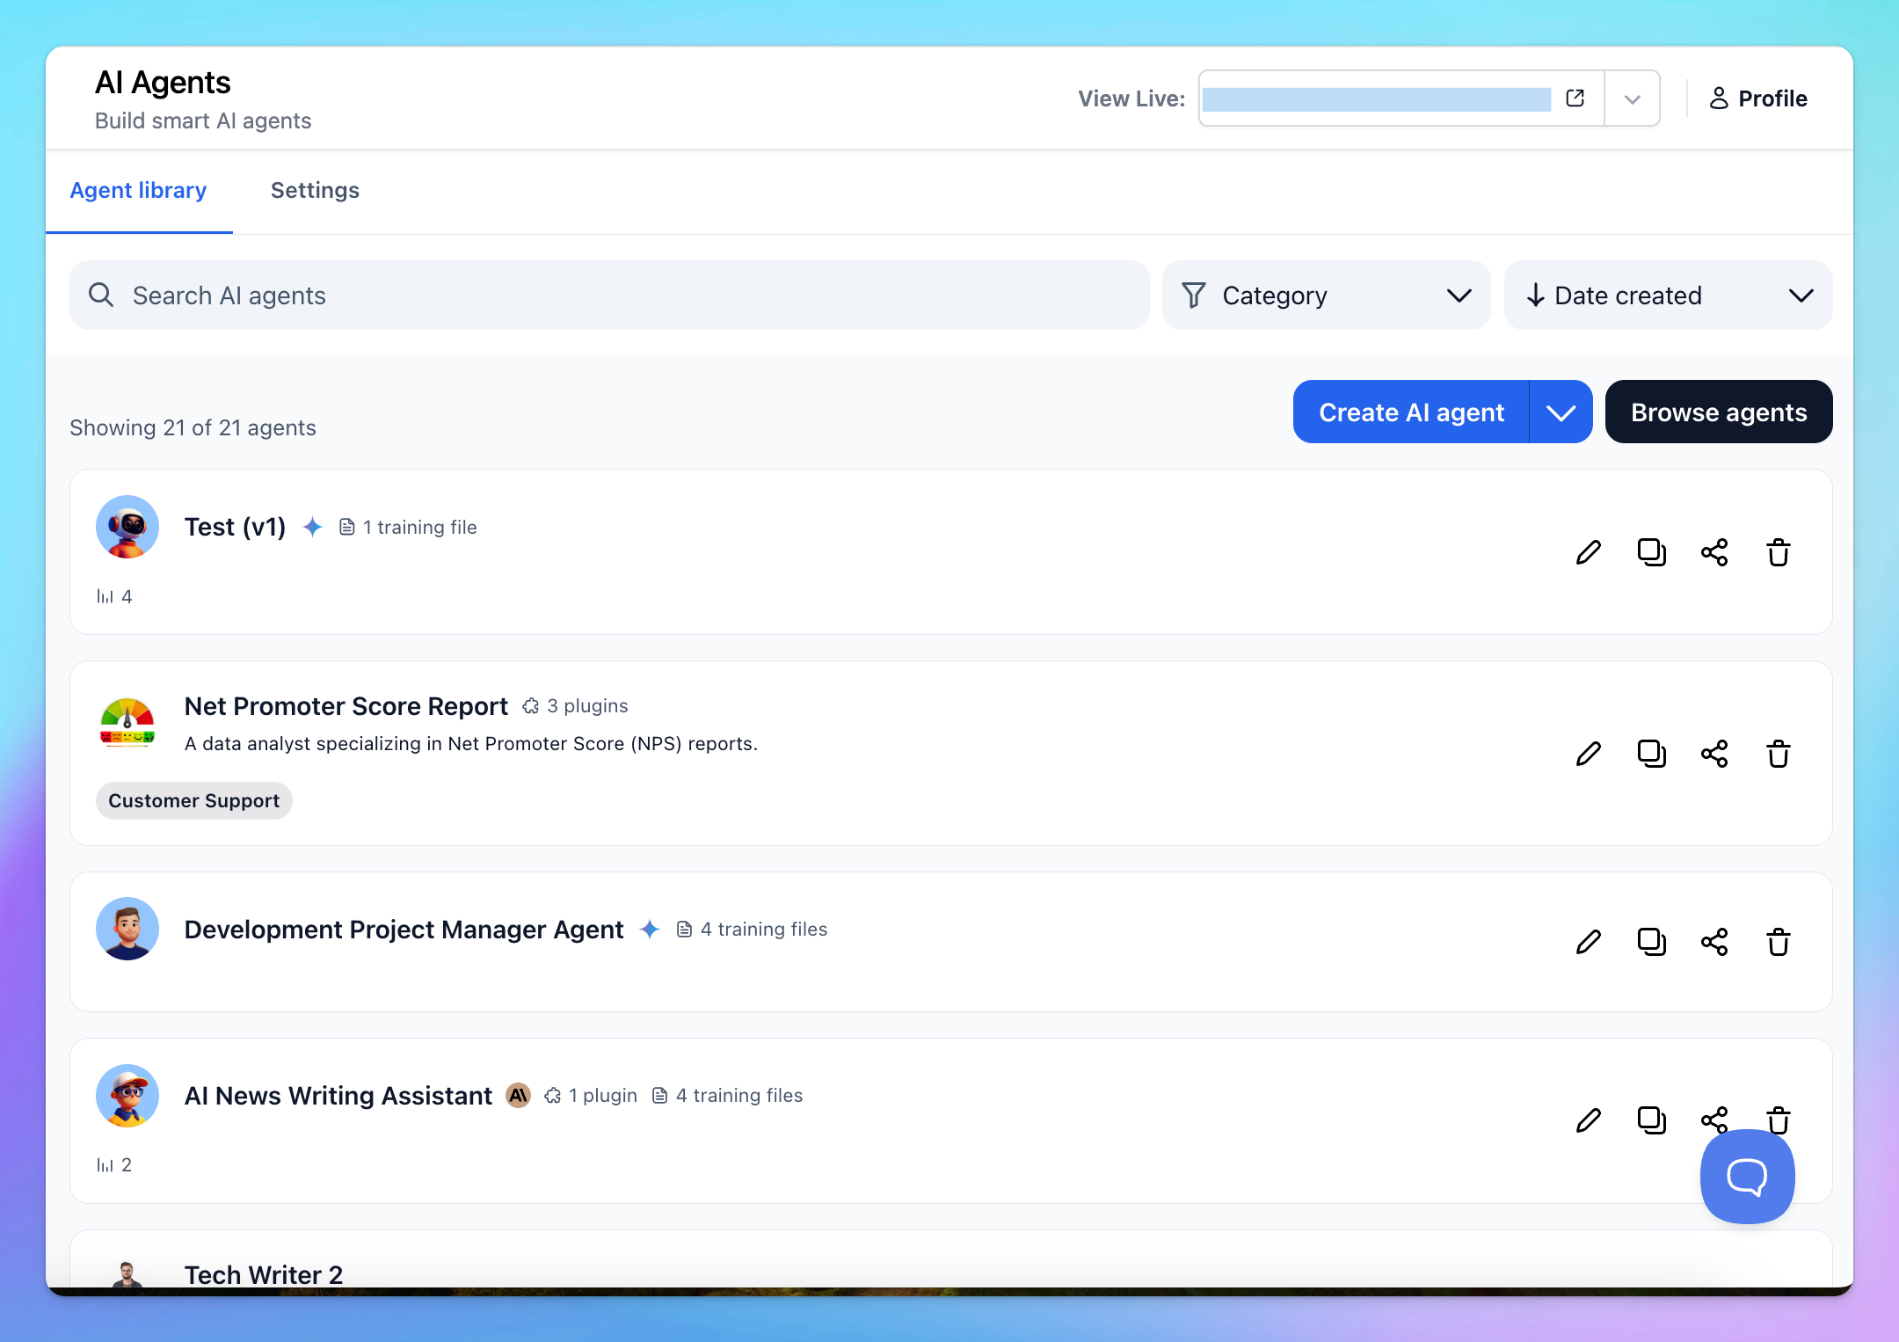The image size is (1899, 1342).
Task: Share the Test (v1) agent
Action: pyautogui.click(x=1714, y=552)
